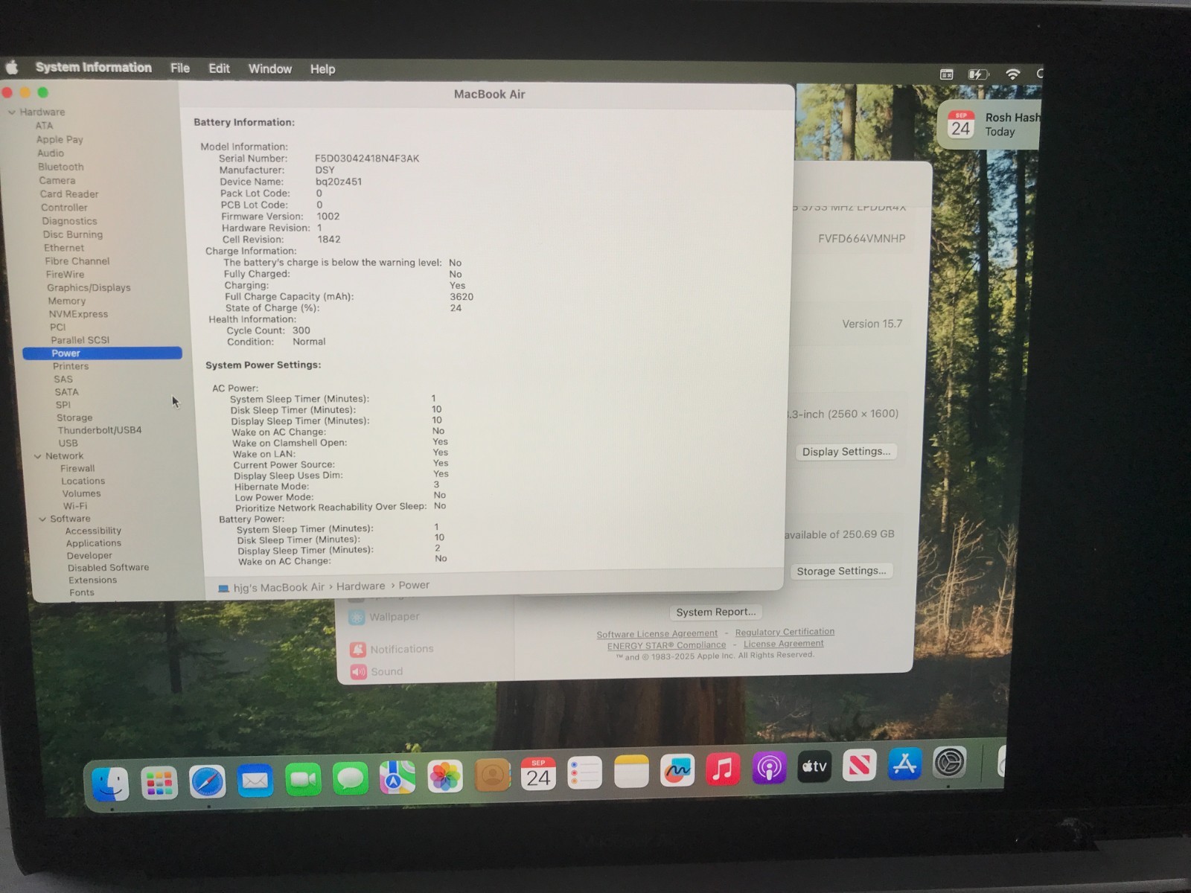Open the Mail app in the Dock
Image resolution: width=1191 pixels, height=893 pixels.
coord(255,781)
